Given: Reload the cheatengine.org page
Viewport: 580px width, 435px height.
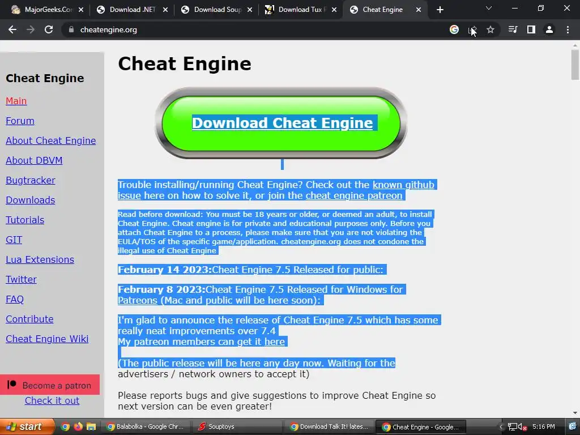Looking at the screenshot, I should [x=49, y=29].
